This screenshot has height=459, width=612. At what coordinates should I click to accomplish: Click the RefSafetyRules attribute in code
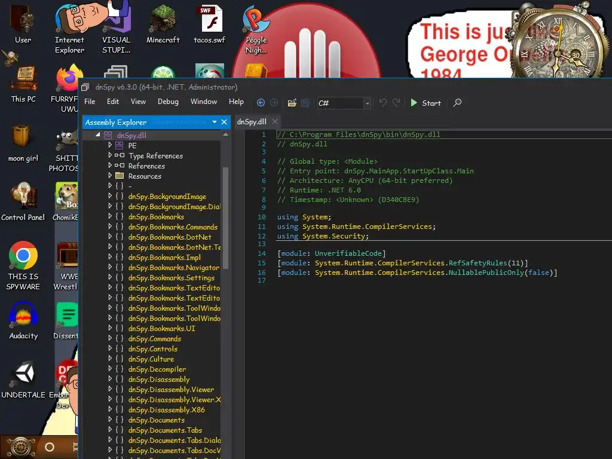pyautogui.click(x=478, y=263)
